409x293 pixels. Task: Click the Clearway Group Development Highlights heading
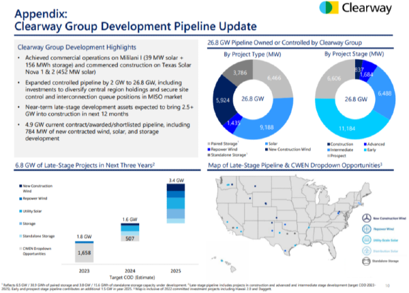76,48
